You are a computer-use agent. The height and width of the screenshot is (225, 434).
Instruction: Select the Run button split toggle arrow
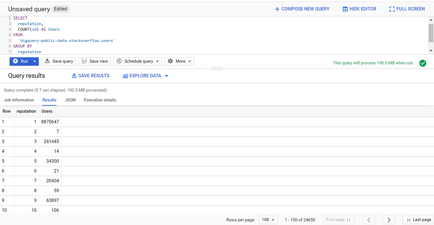pyautogui.click(x=35, y=61)
